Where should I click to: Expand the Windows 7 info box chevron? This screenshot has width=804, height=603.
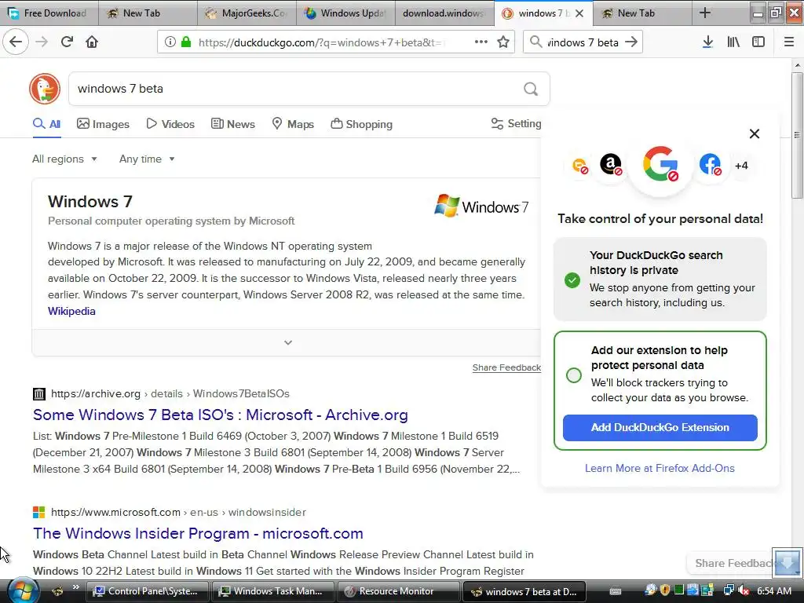[x=288, y=342]
